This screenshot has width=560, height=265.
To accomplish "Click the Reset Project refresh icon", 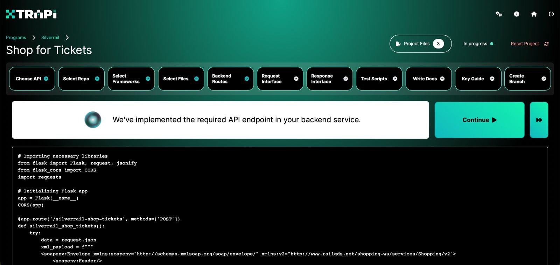I will coord(546,44).
